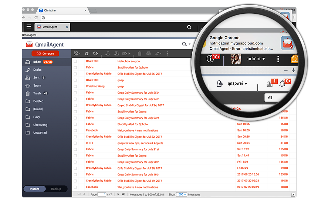This screenshot has height=204, width=318.
Task: Click the QmailAgent mail search magnifier icon
Action: [x=184, y=44]
